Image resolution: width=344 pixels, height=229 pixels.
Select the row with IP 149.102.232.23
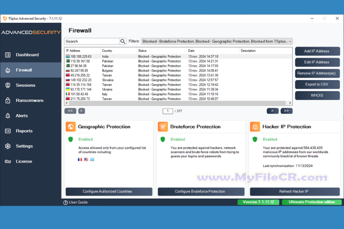click(x=178, y=80)
